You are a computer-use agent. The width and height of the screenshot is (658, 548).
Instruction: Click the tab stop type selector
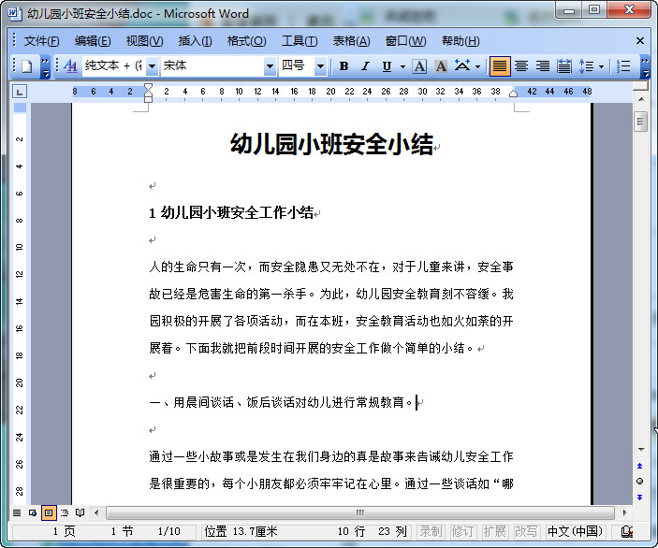pyautogui.click(x=20, y=92)
